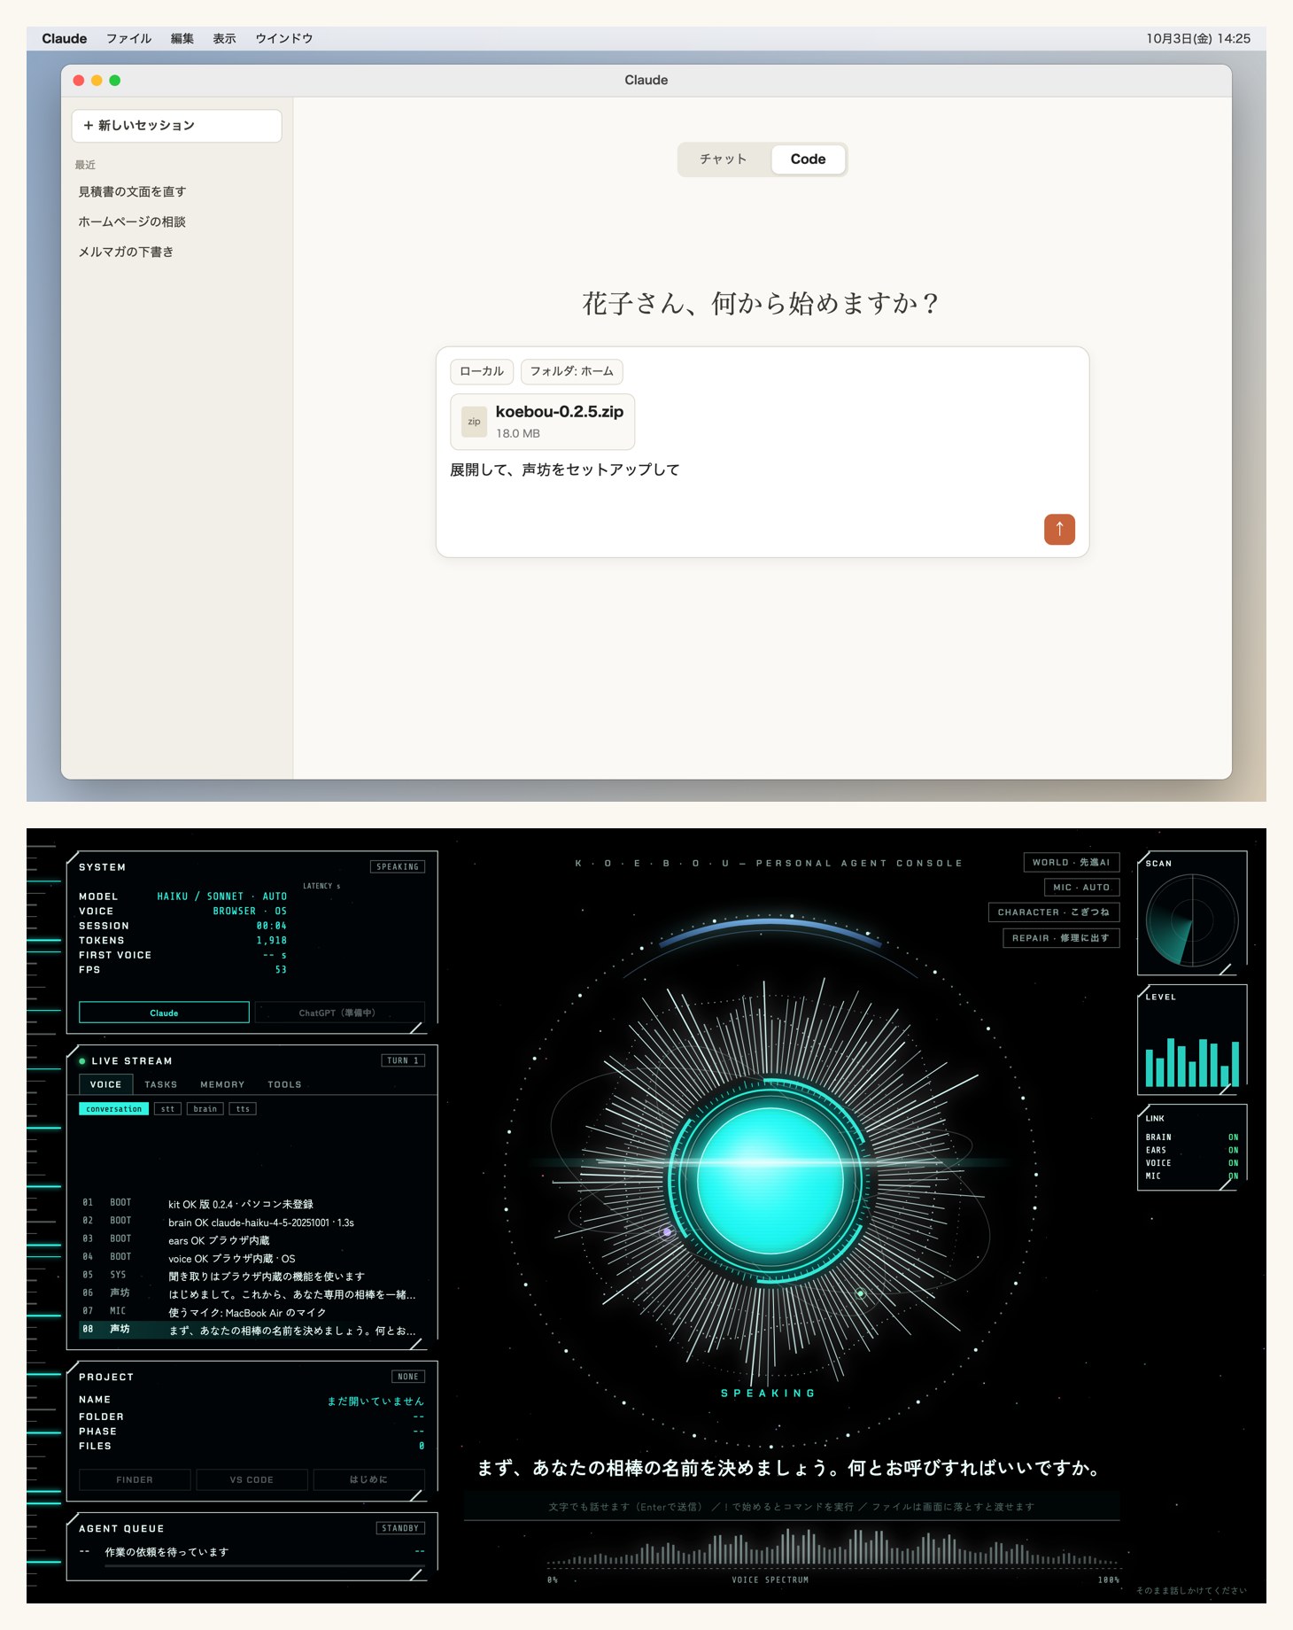Select the conversation filter chip
The image size is (1293, 1630).
point(114,1109)
